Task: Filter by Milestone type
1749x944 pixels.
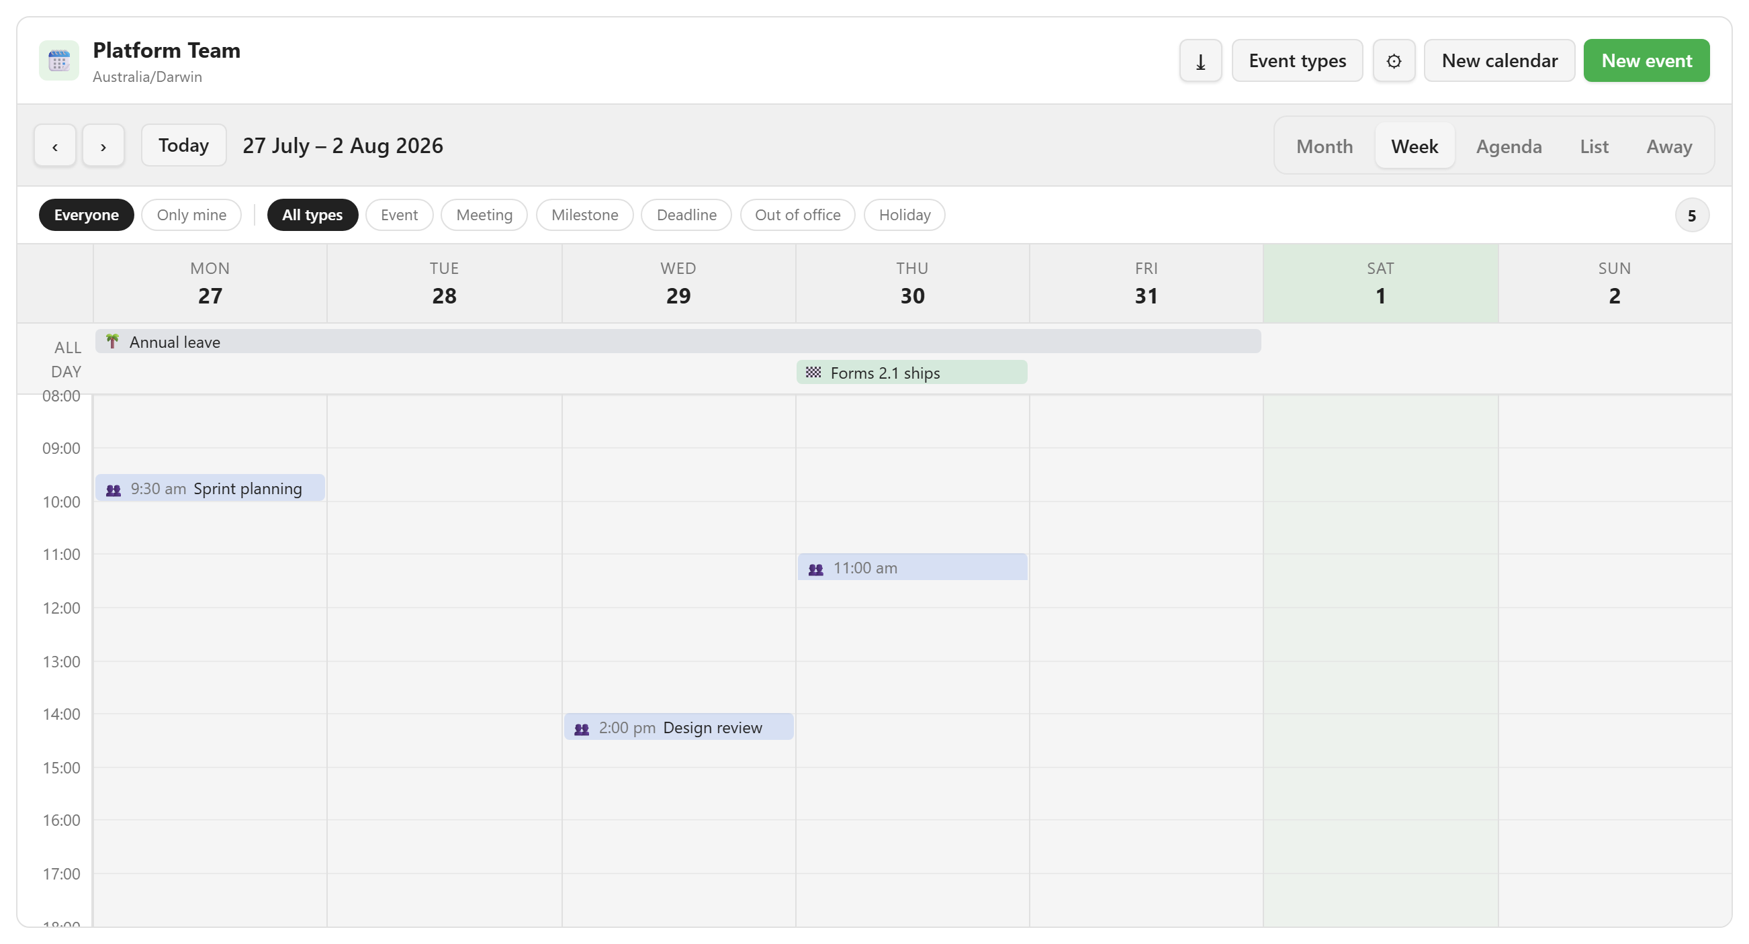Action: coord(584,214)
